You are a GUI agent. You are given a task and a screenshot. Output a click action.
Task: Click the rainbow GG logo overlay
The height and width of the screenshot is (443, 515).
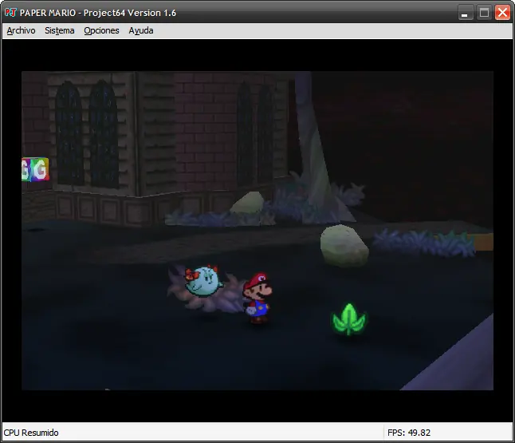tap(35, 169)
